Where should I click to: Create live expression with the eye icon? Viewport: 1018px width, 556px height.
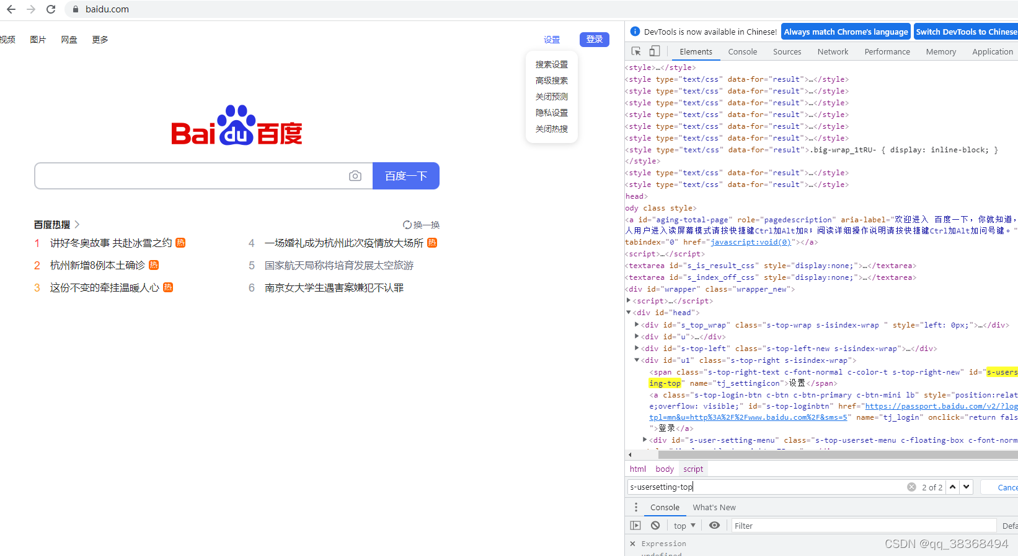[x=714, y=526]
